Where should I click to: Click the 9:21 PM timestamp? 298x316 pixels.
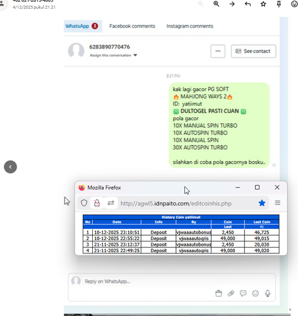(x=173, y=76)
